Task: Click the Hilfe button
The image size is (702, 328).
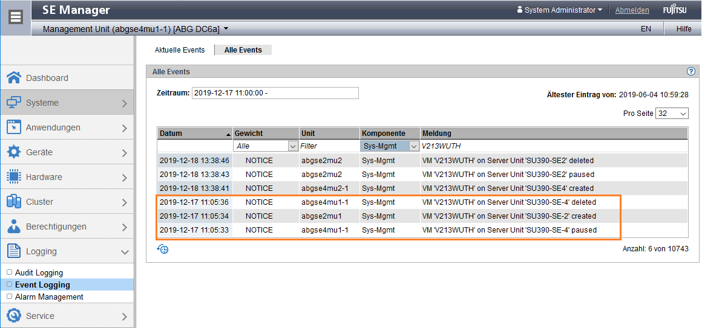Action: [x=683, y=28]
